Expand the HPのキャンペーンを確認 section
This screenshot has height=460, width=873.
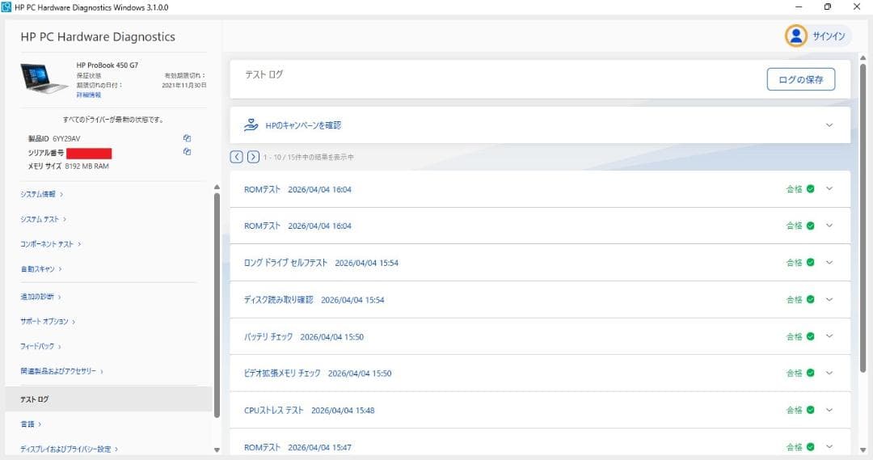(829, 125)
